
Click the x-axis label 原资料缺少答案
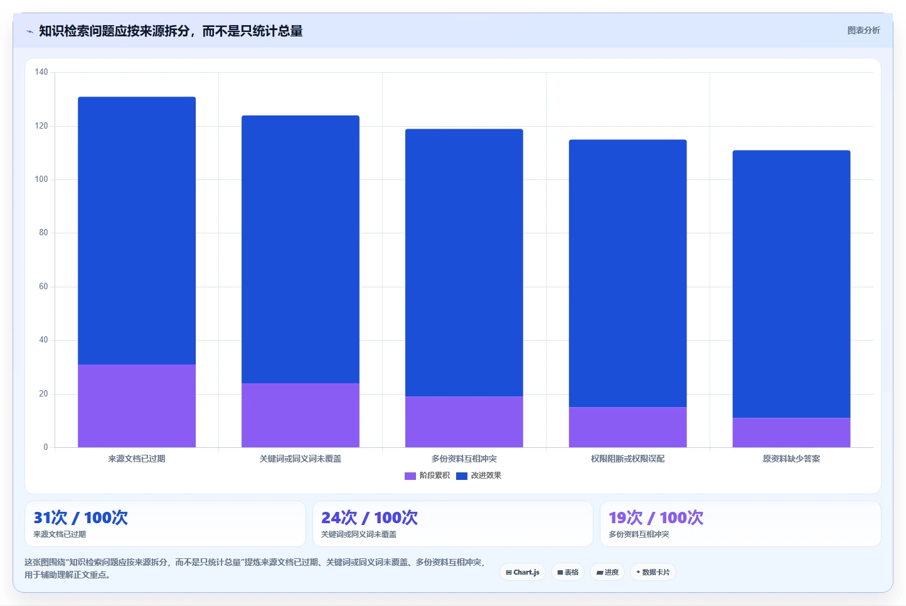tap(792, 459)
